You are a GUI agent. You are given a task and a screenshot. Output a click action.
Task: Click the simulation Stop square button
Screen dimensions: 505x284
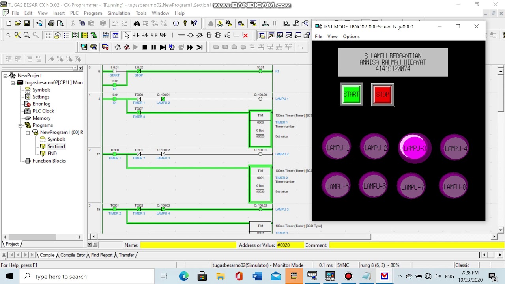point(144,47)
